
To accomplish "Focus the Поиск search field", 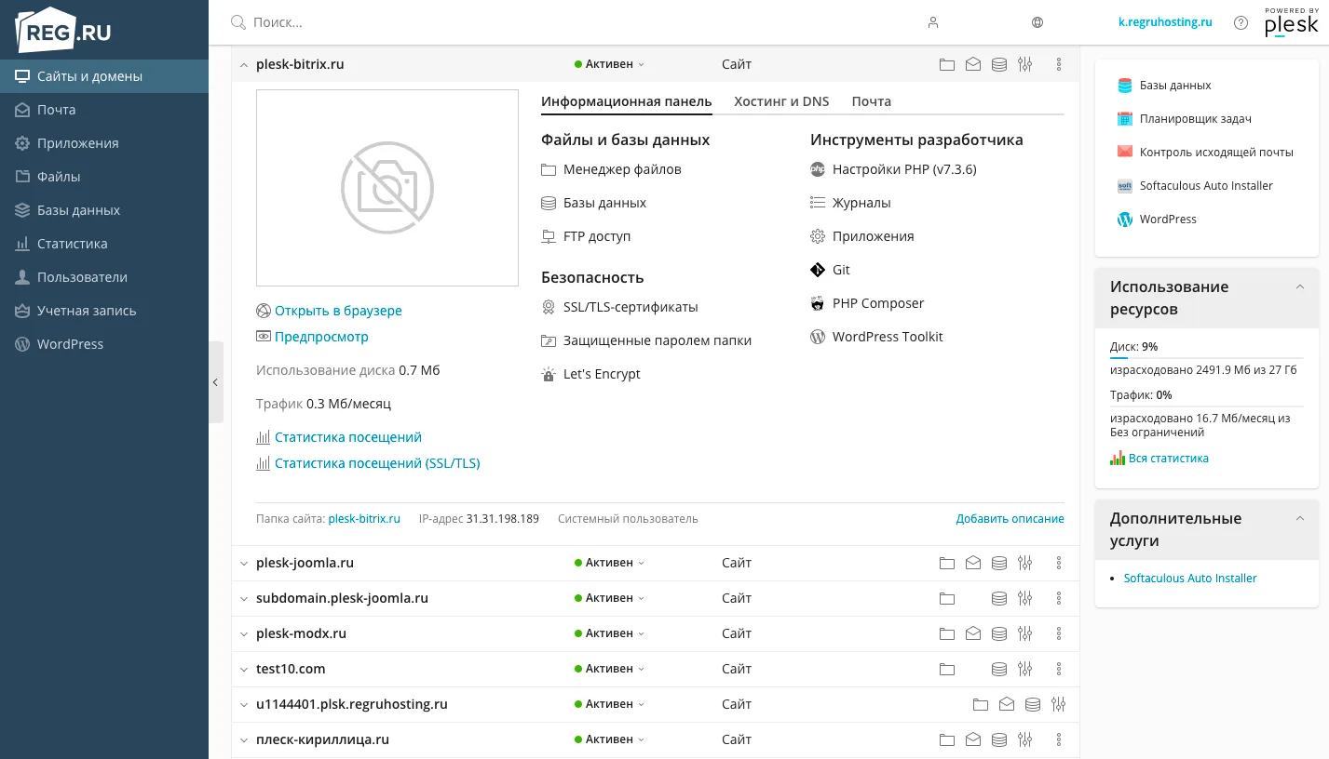I will pyautogui.click(x=559, y=22).
